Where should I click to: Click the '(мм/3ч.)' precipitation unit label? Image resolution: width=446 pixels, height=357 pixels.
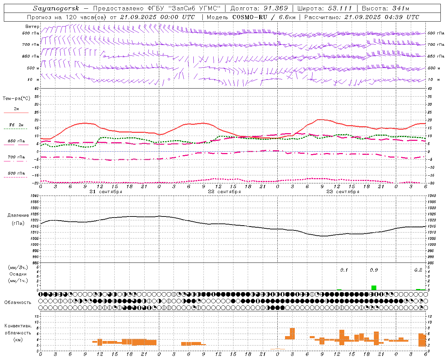point(18,267)
